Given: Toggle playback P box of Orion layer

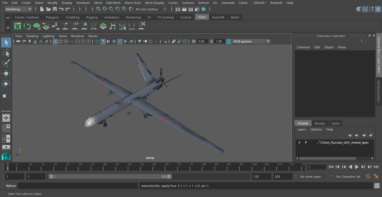Looking at the screenshot, I should coord(306,143).
